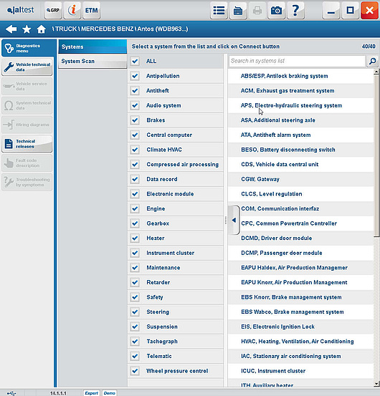The image size is (380, 396).
Task: Toggle the ALL checkbox
Action: [x=135, y=61]
